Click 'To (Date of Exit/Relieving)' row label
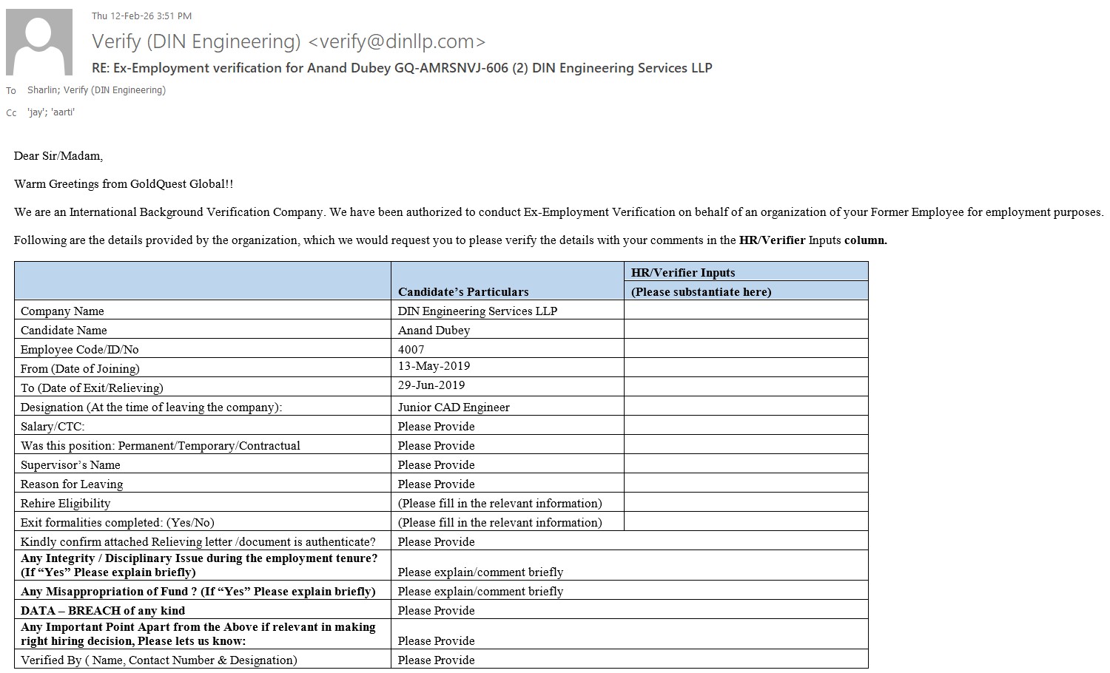 pyautogui.click(x=92, y=388)
